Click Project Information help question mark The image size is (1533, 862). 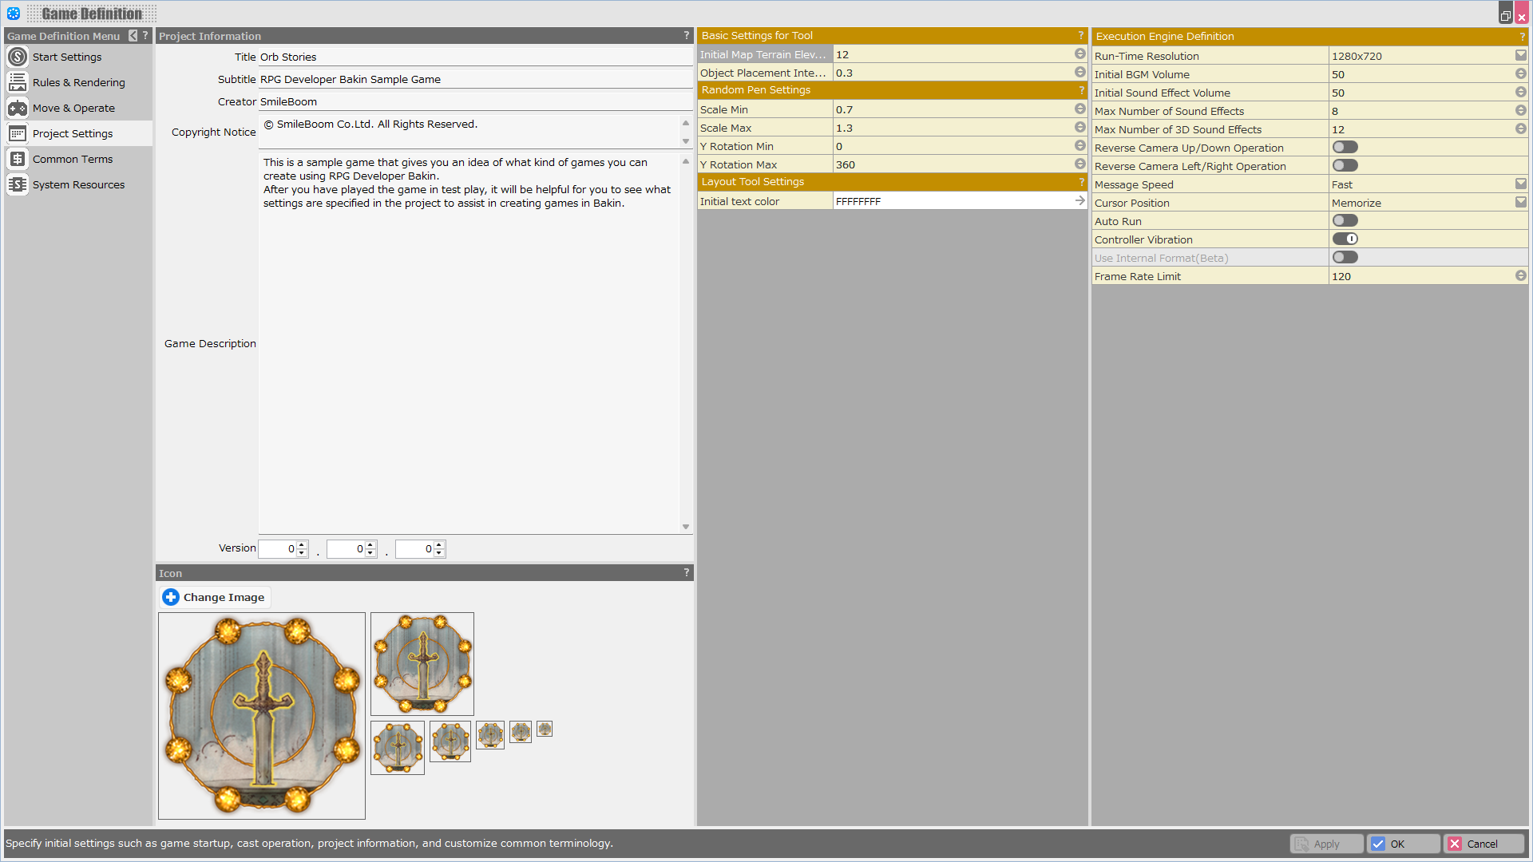[x=686, y=36]
